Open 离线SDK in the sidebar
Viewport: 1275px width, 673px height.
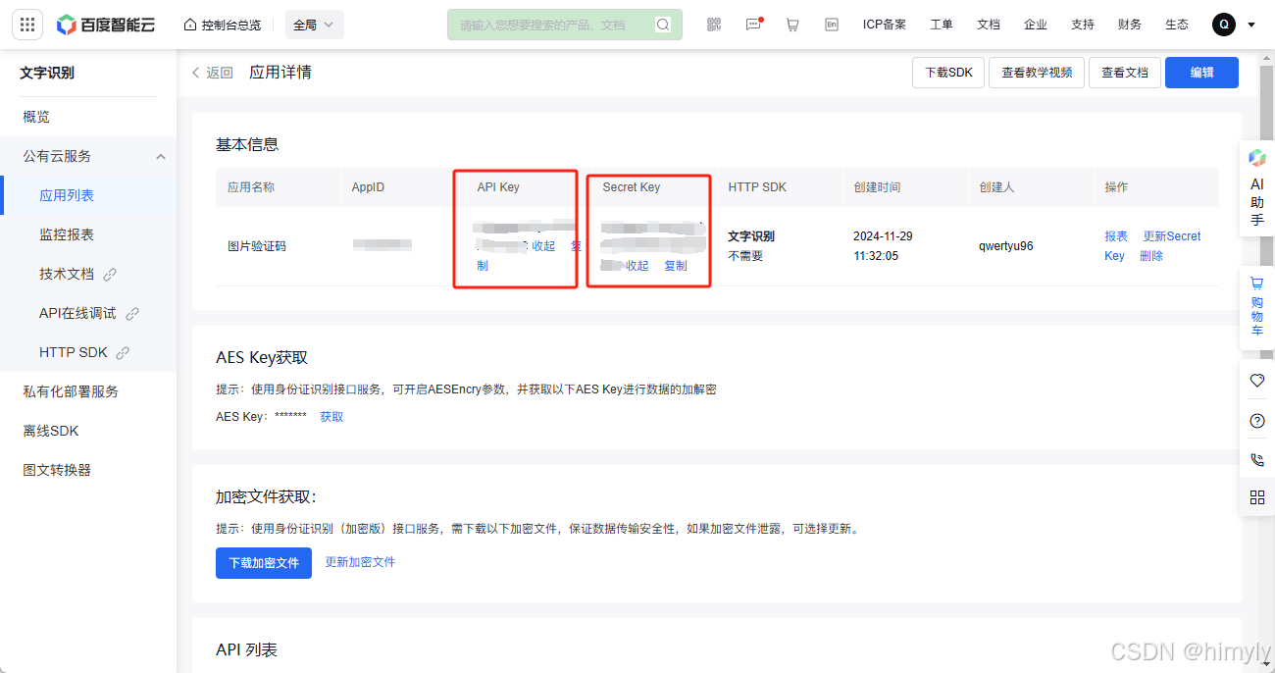coord(51,431)
